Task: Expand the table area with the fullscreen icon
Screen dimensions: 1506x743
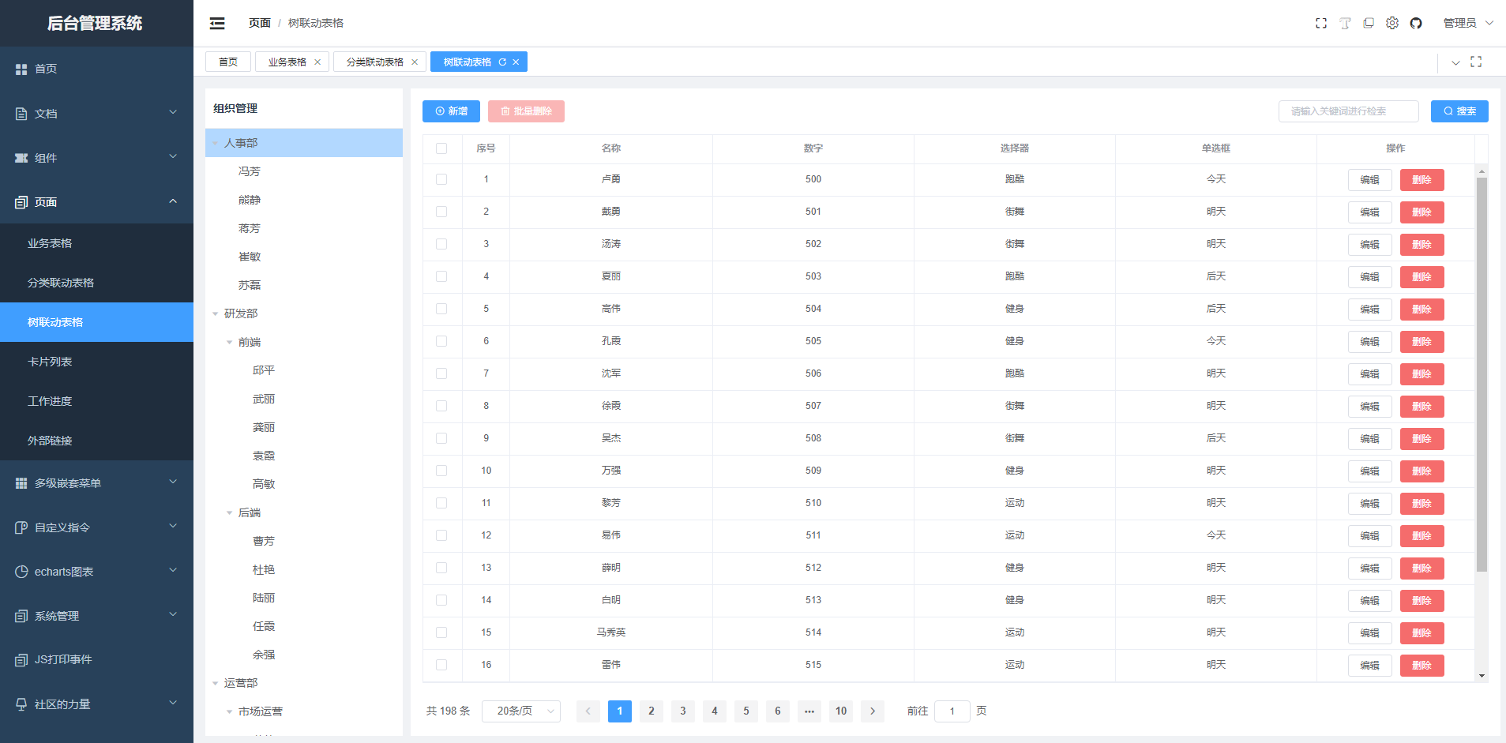Action: (x=1476, y=62)
